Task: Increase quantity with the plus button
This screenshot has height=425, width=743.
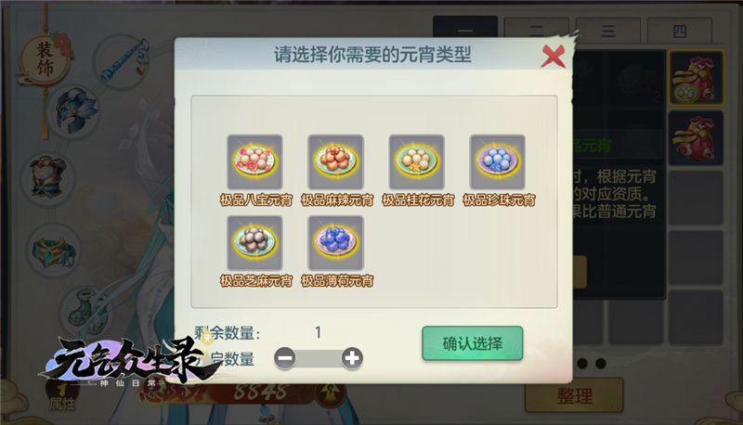Action: (x=352, y=358)
